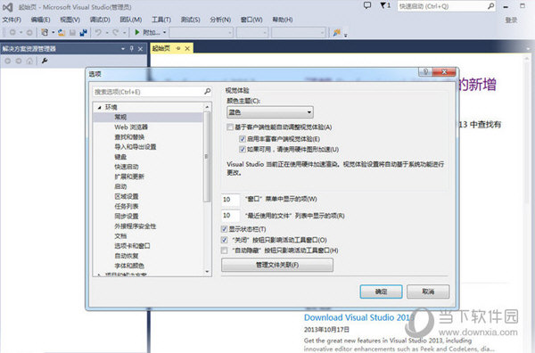Click the Quick Launch magnifier icon
Viewport: 535px width, 353px height.
click(x=490, y=6)
